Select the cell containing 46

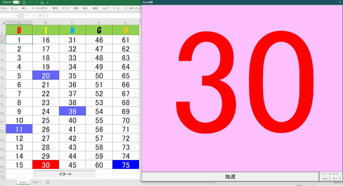[x=99, y=40]
